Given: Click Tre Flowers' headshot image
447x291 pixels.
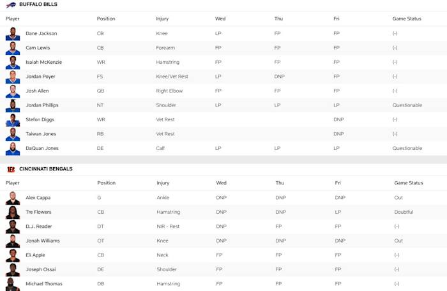Looking at the screenshot, I should click(13, 213).
